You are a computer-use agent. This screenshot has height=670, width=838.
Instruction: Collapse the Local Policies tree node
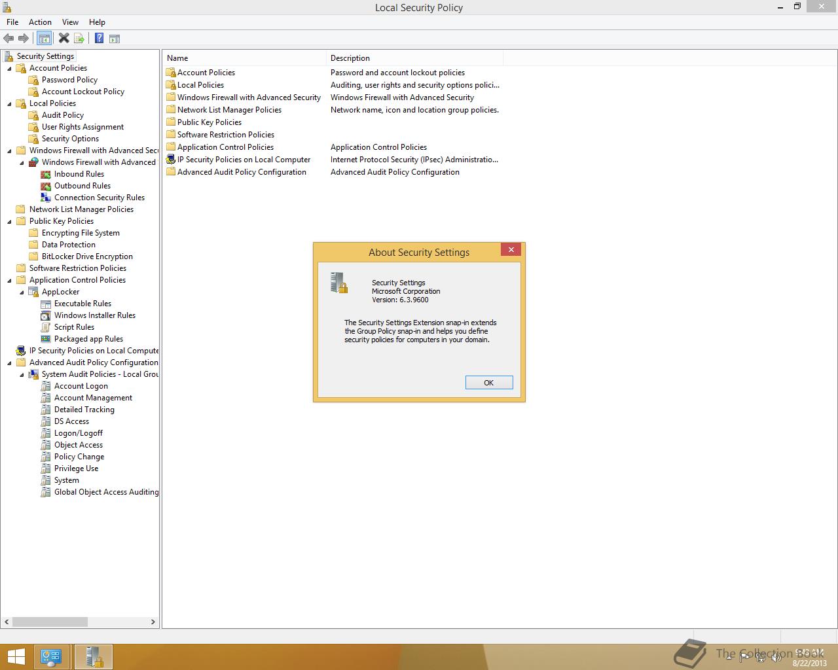tap(9, 104)
